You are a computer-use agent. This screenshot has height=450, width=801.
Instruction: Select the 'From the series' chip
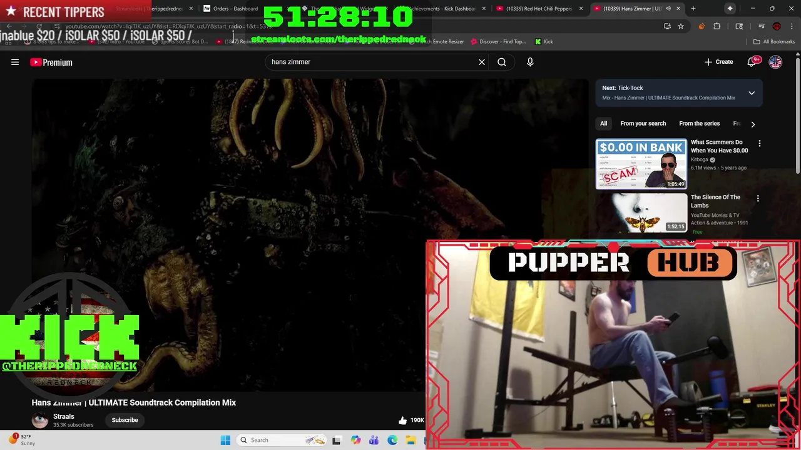click(699, 124)
